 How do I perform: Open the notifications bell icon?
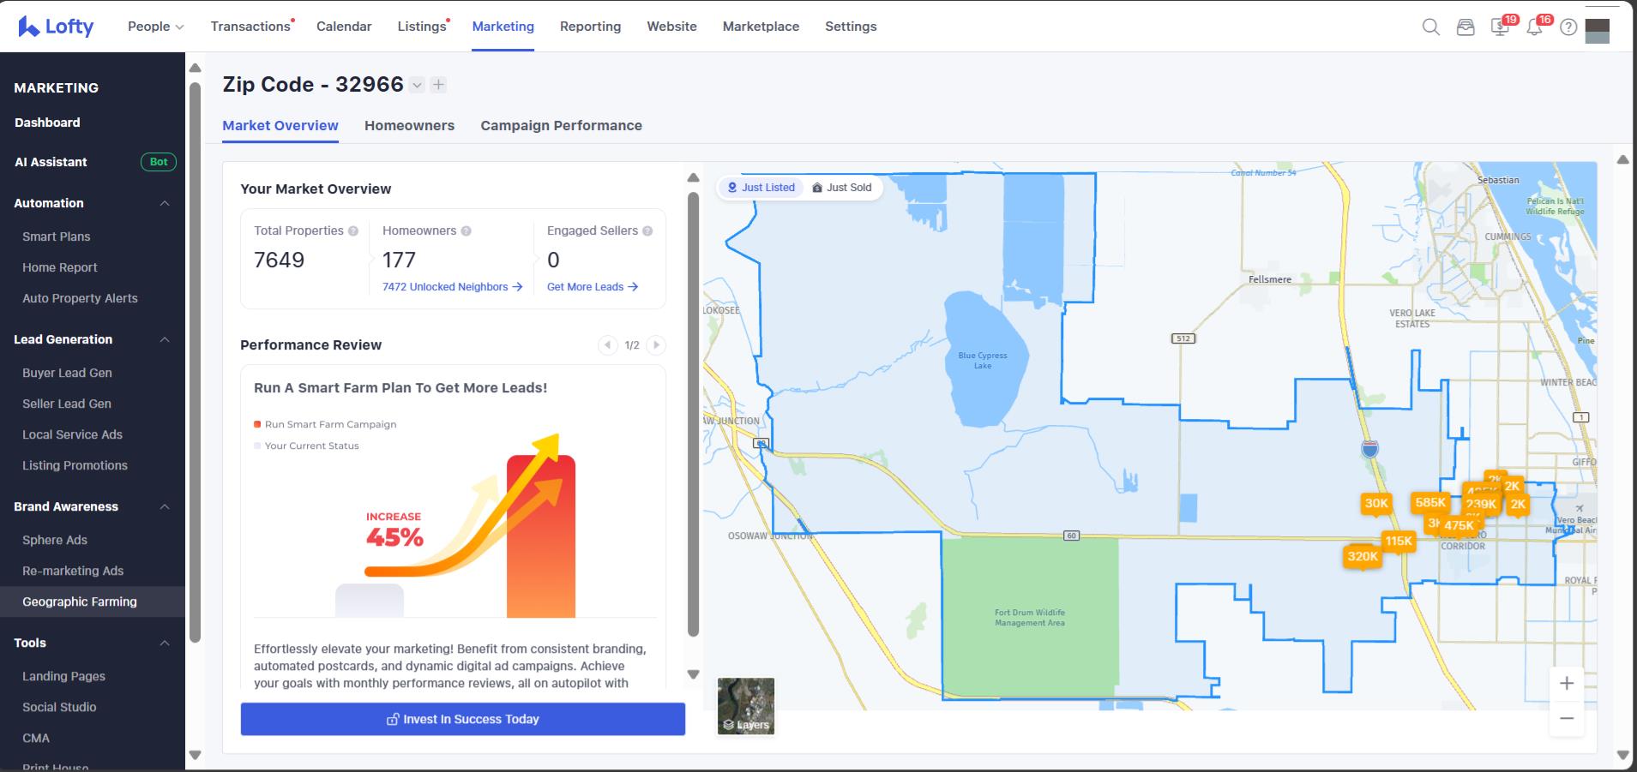1534,27
